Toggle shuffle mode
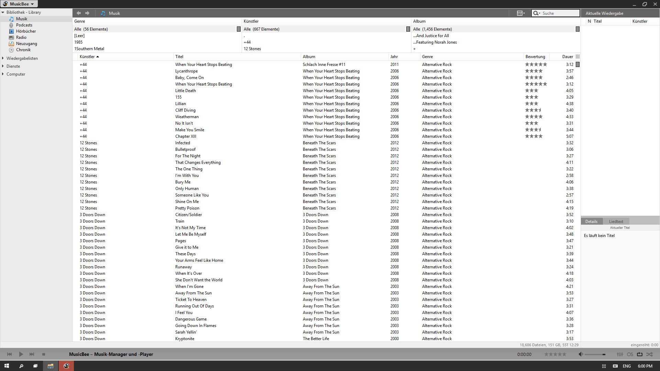The width and height of the screenshot is (660, 371). click(649, 354)
